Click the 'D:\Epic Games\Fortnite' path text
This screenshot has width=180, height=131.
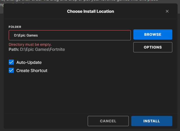point(43,49)
